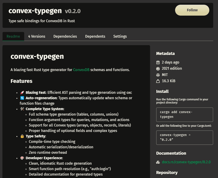Click 'Clean, idiomatic Rust code generation' item

[x=60, y=163]
